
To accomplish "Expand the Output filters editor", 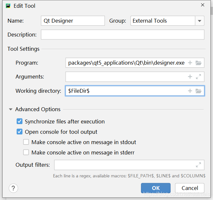I will [x=198, y=165].
